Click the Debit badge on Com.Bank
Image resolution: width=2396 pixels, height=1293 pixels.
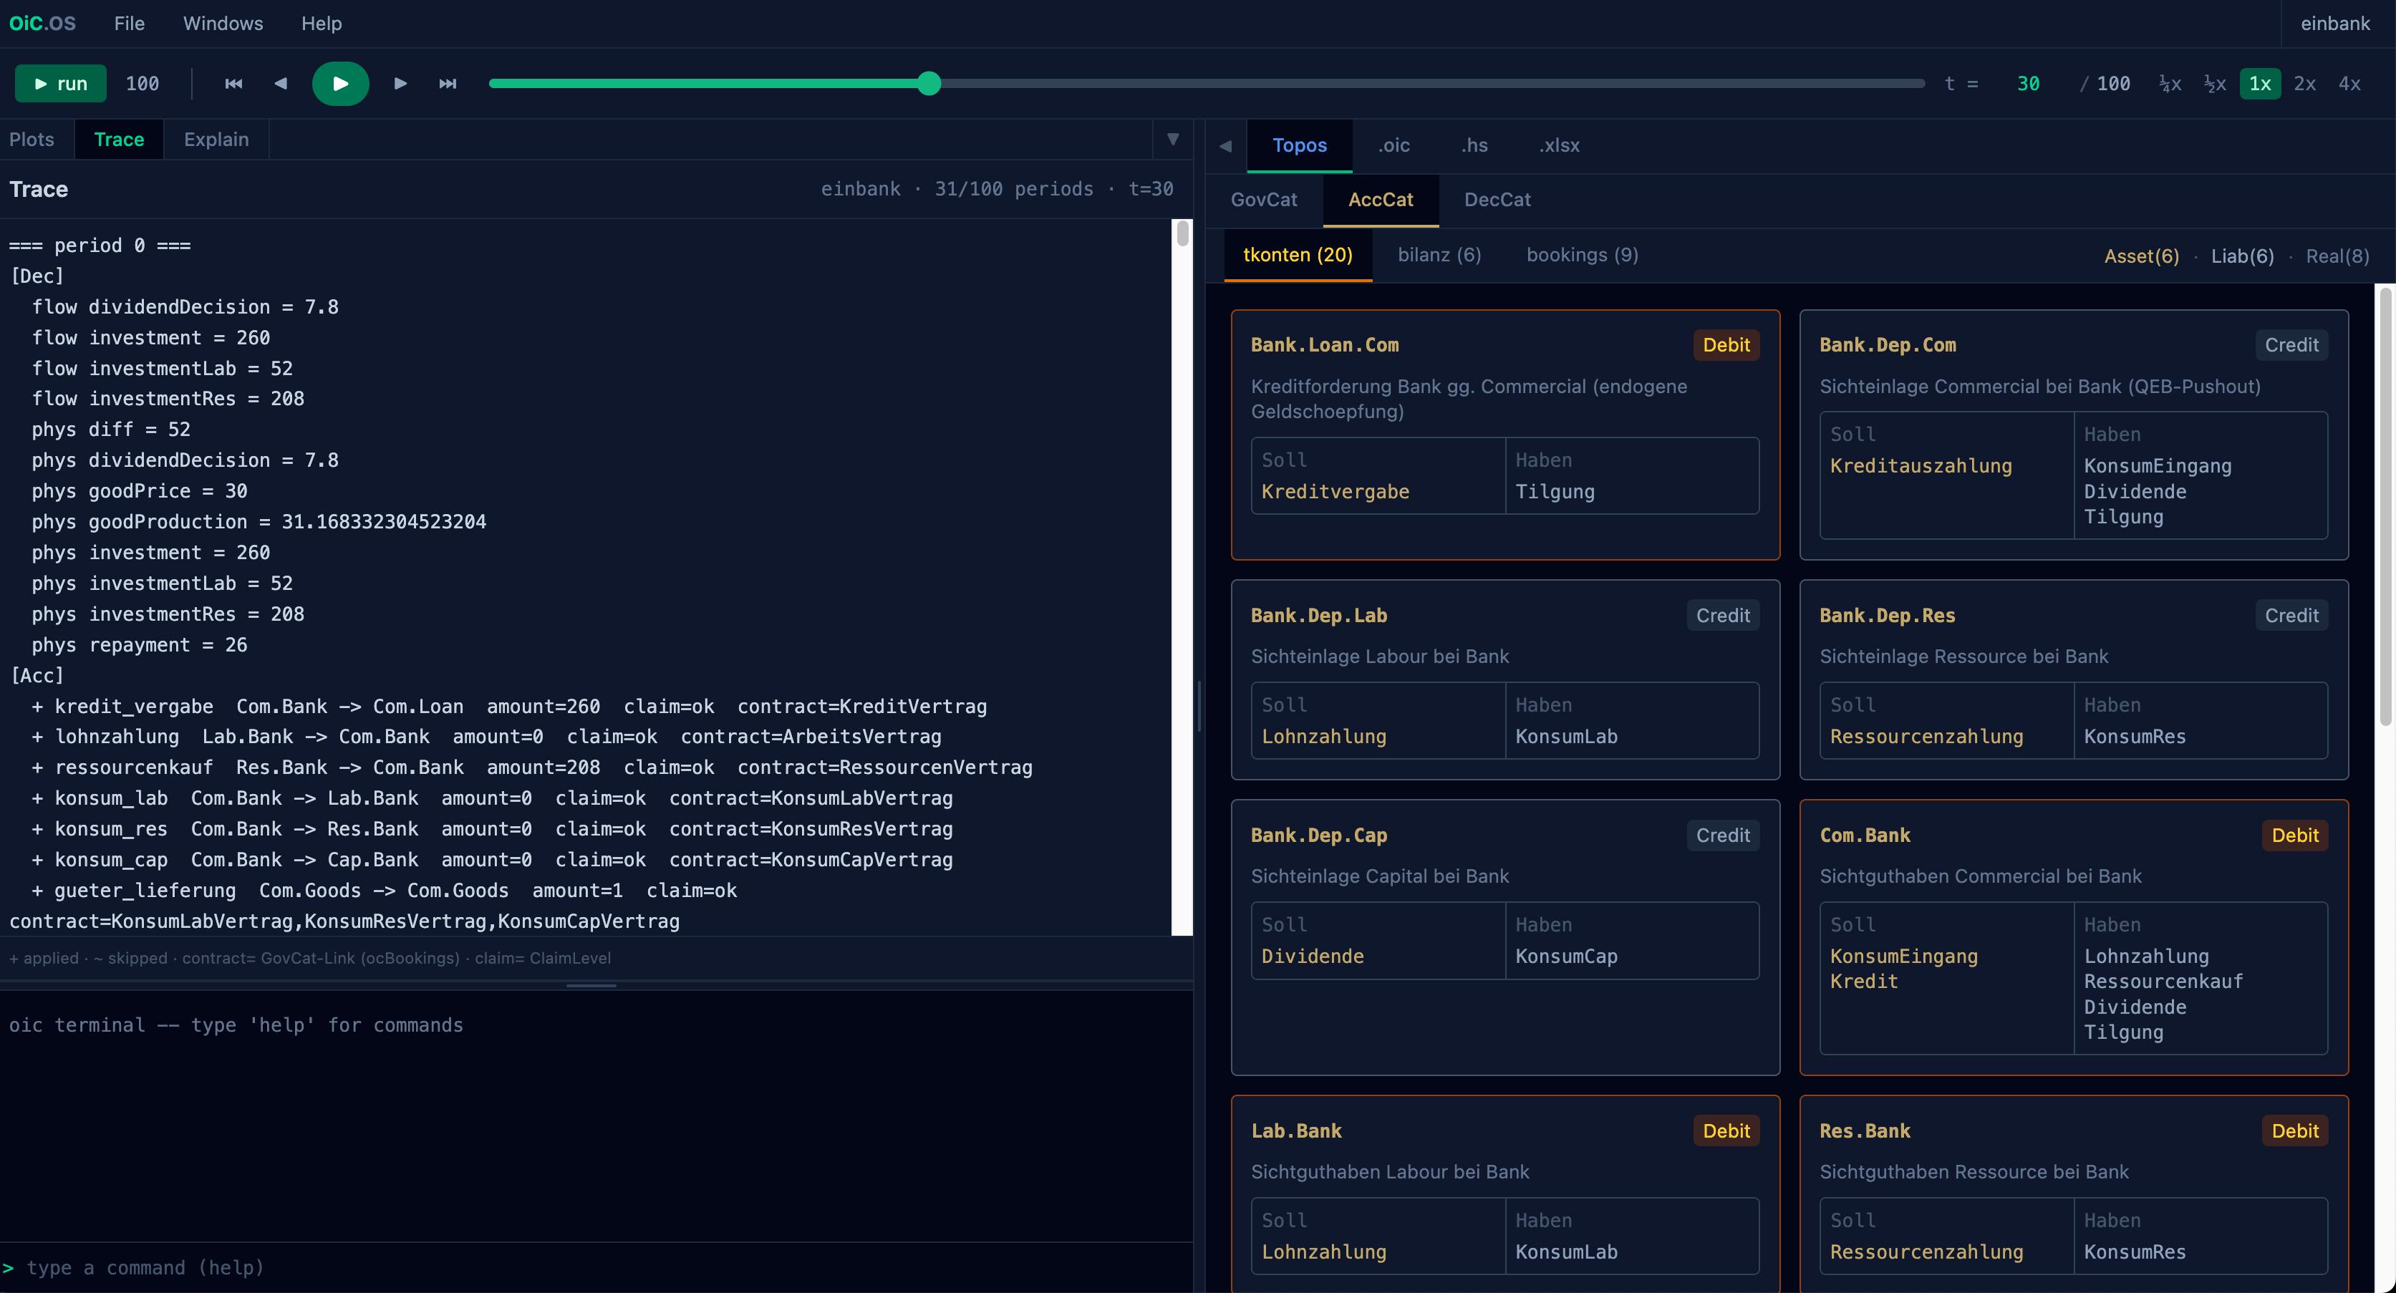pos(2294,836)
